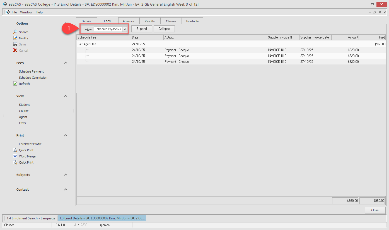Switch to the Absence tab
The width and height of the screenshot is (389, 230).
(128, 21)
